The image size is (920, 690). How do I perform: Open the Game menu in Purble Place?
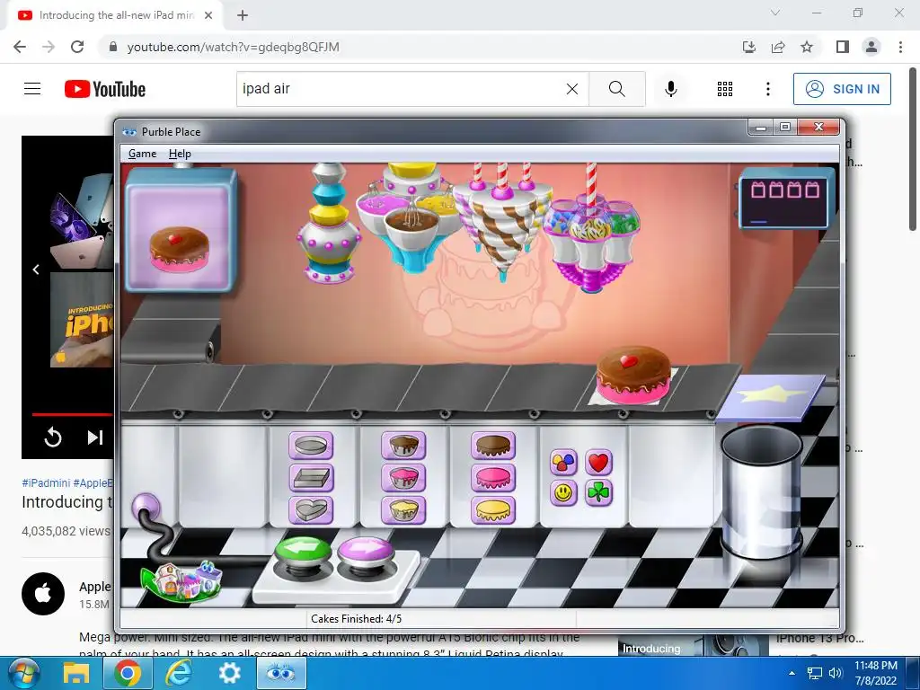click(143, 154)
